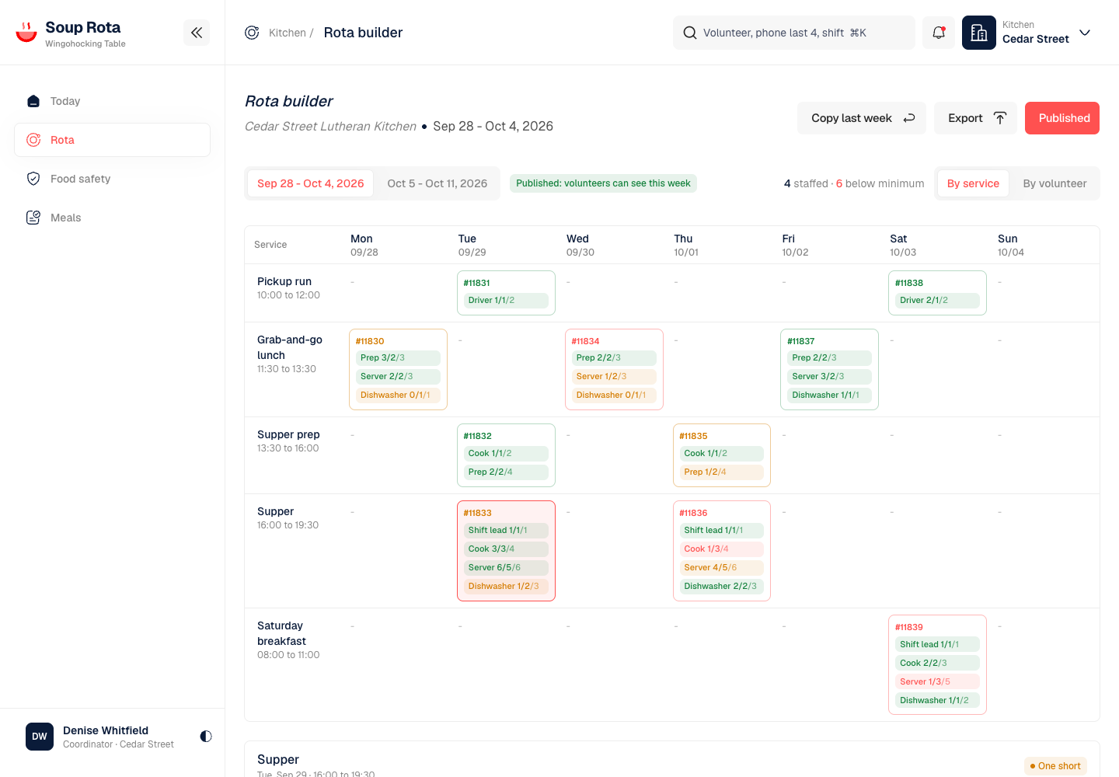1119x777 pixels.
Task: Click the Published button
Action: coord(1062,118)
